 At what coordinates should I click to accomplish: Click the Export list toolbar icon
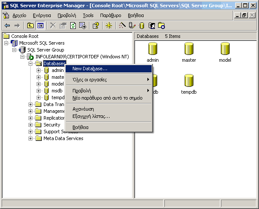[83, 26]
